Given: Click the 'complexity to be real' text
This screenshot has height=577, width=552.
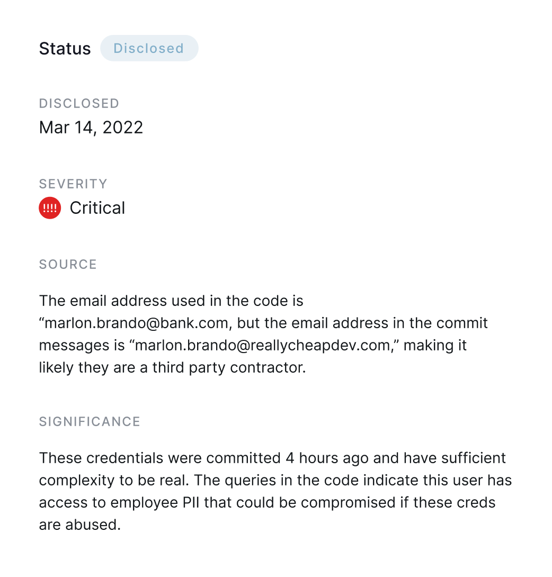Looking at the screenshot, I should (114, 481).
